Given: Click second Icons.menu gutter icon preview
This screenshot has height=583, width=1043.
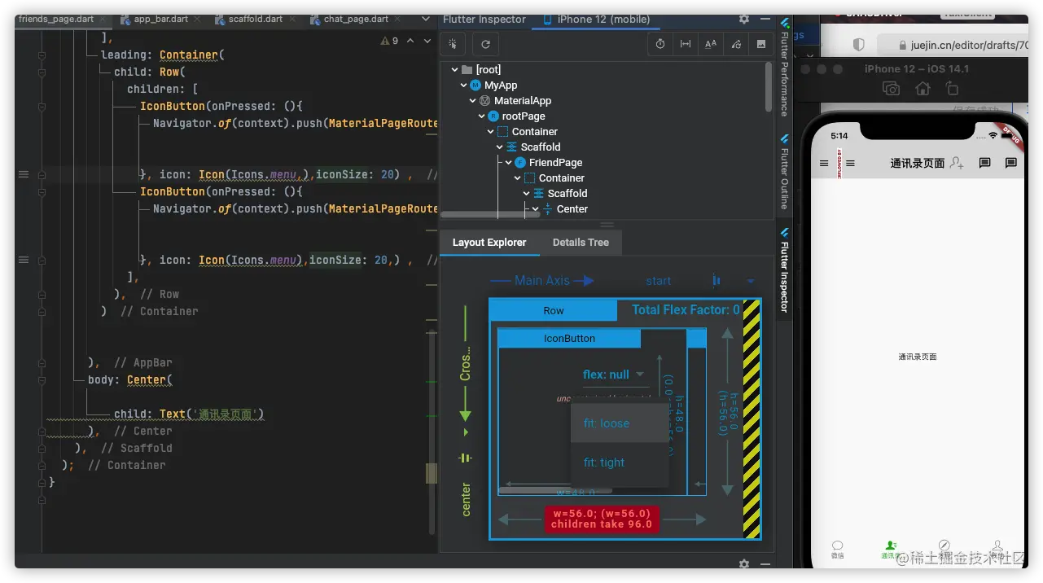Looking at the screenshot, I should point(23,260).
